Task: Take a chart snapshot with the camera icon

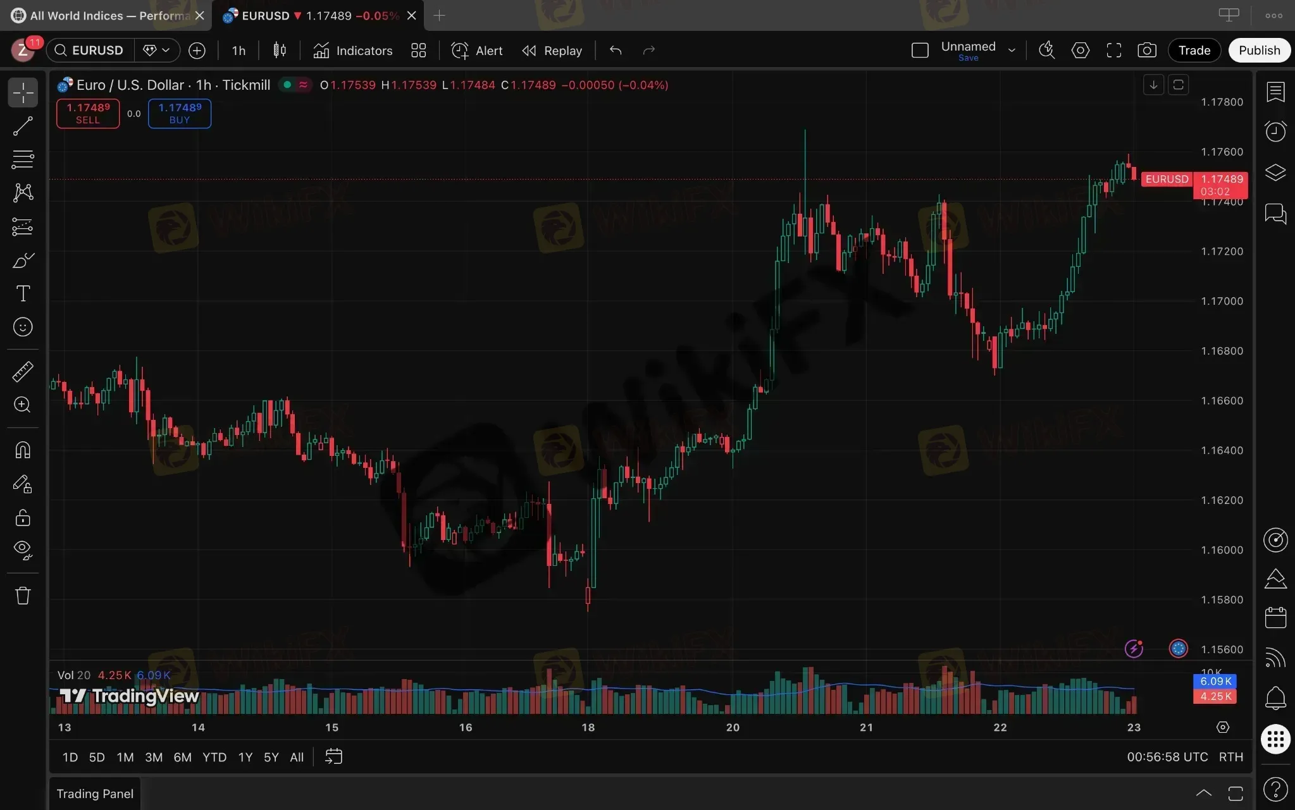Action: pos(1146,51)
